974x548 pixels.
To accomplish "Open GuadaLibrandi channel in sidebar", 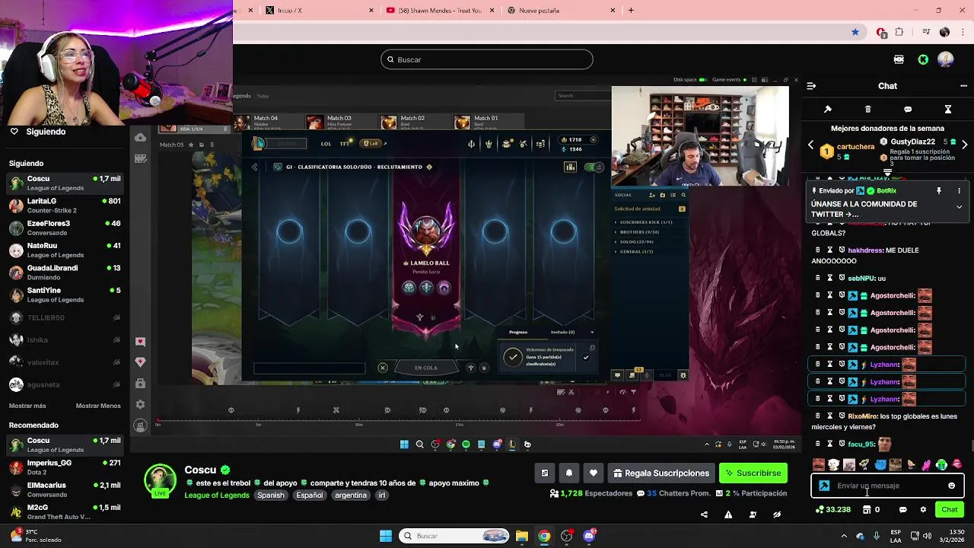I will coord(65,272).
